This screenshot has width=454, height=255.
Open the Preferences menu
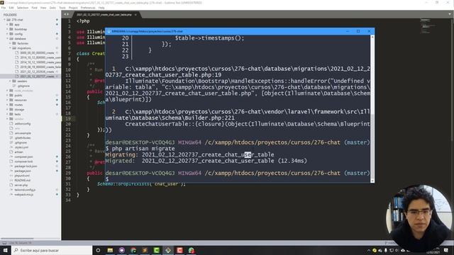[88, 8]
